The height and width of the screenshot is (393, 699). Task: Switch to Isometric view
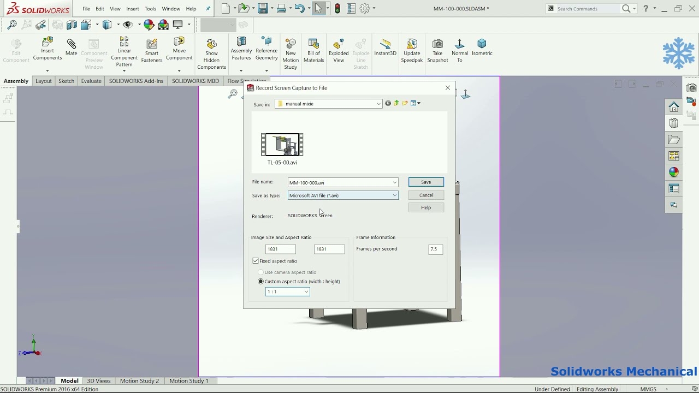(x=482, y=47)
